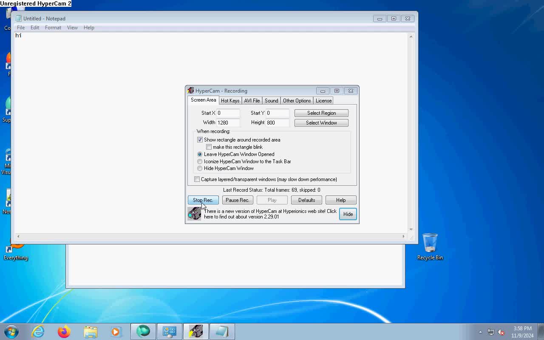Click the Height input field

coord(278,122)
